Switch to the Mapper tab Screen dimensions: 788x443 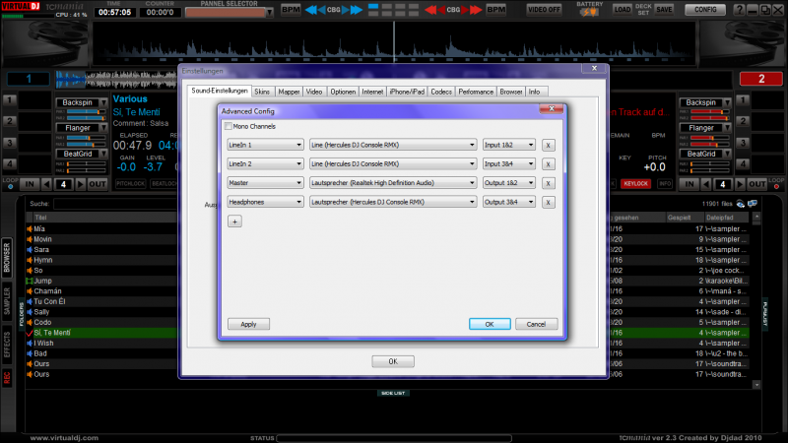click(289, 92)
